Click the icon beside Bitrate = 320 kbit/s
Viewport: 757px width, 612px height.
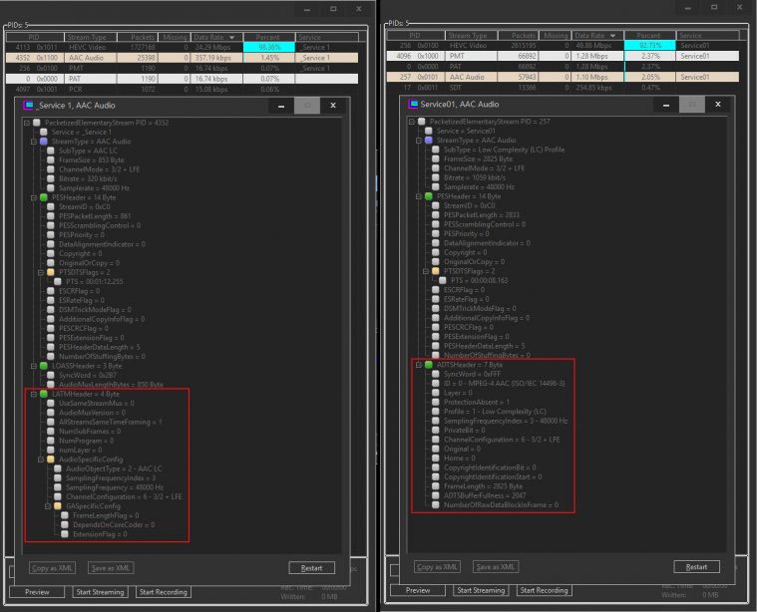point(51,178)
